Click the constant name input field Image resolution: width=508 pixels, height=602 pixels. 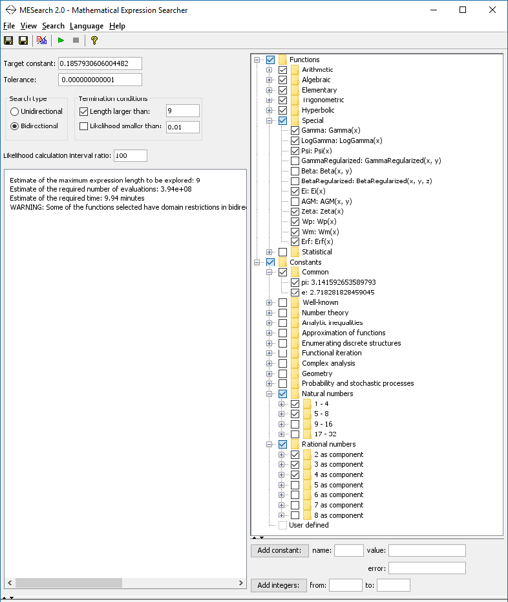[x=349, y=550]
